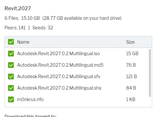Uncheck the Multilingual.iso file checkbox
The height and width of the screenshot is (117, 156).
tap(11, 54)
